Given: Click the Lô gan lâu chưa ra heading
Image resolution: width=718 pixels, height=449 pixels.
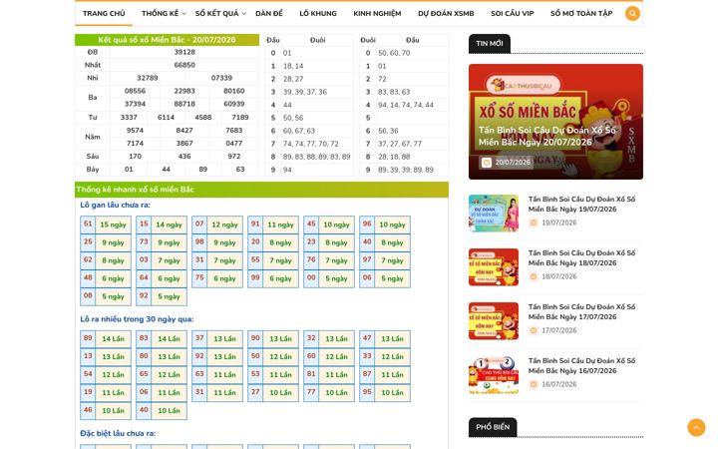Looking at the screenshot, I should (x=115, y=205).
